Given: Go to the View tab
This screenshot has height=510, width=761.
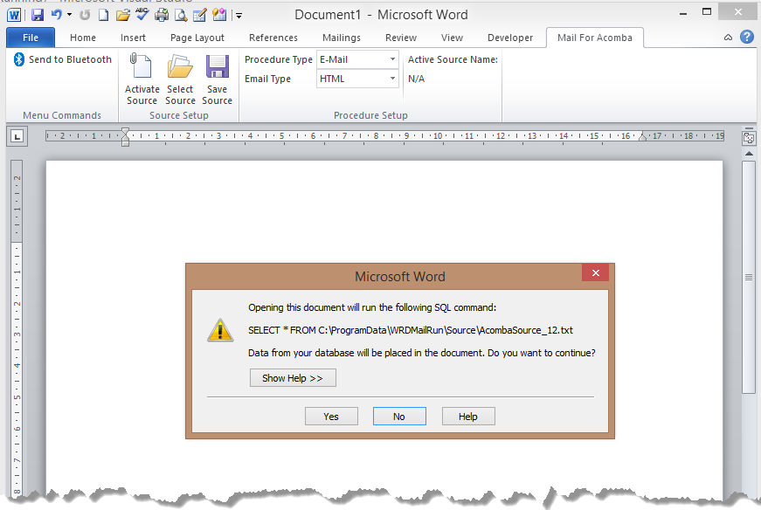Looking at the screenshot, I should pyautogui.click(x=452, y=38).
